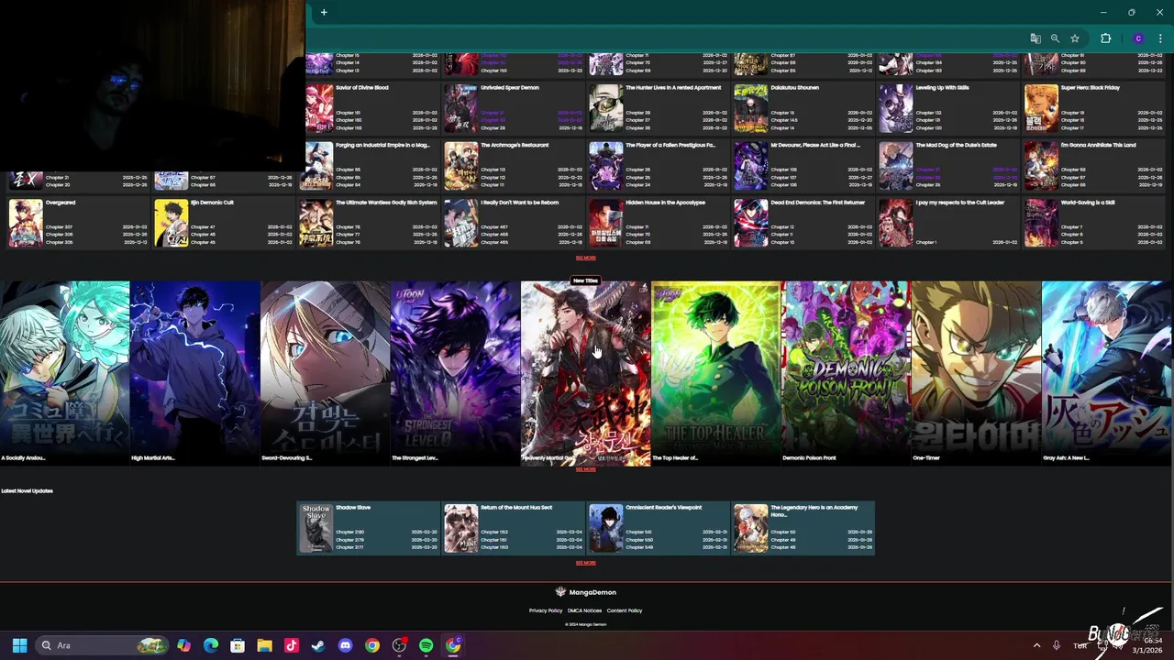Open a new Chrome tab
Image resolution: width=1174 pixels, height=660 pixels.
324,12
